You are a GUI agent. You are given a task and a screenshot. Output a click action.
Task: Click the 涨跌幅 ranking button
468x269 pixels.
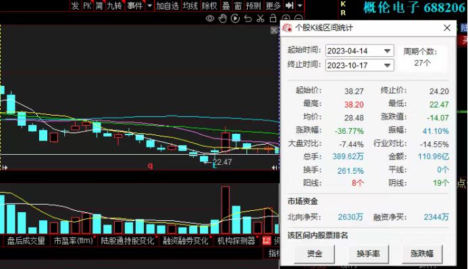coord(422,253)
